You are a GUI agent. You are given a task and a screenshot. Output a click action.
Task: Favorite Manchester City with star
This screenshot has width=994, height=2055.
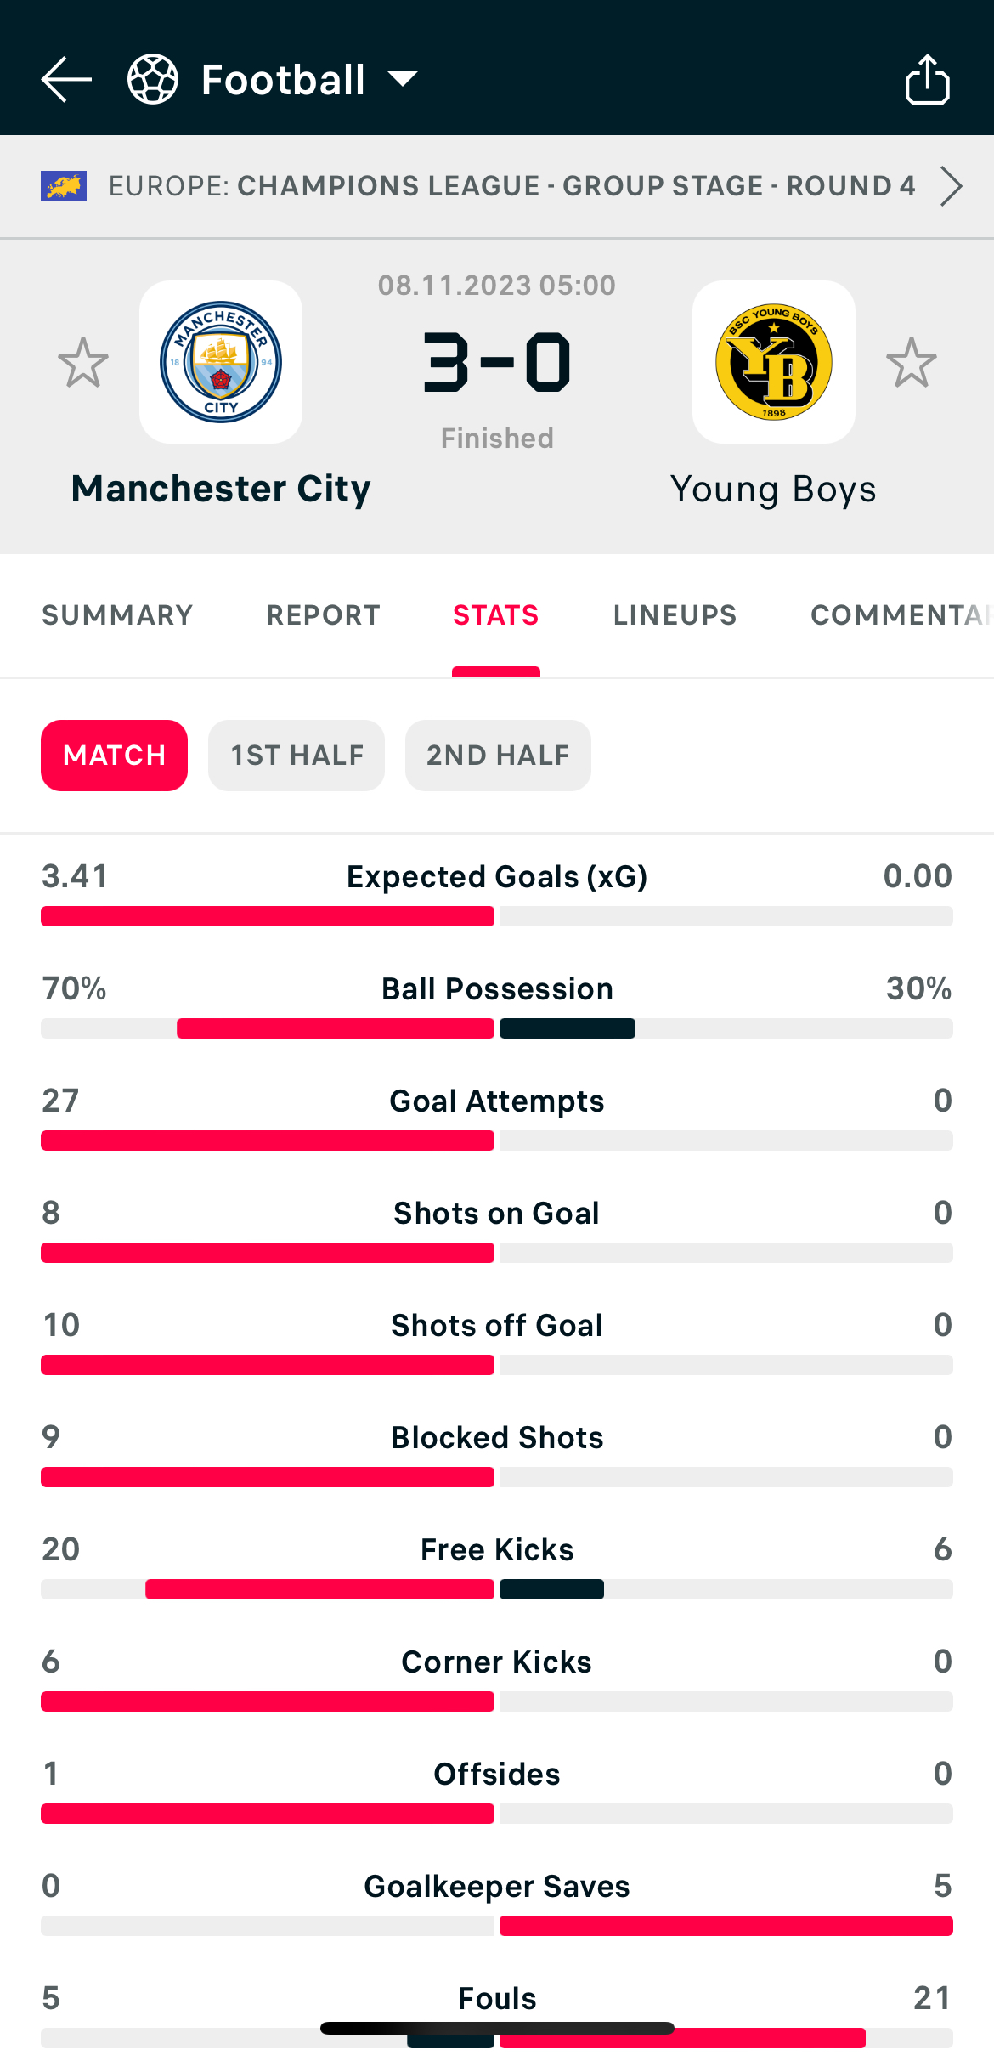(x=83, y=362)
